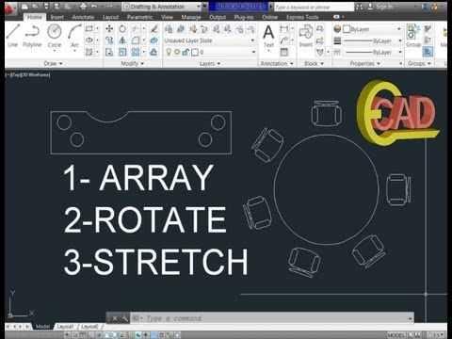Expand the Draw panel
Viewport: 452px width, 339px height.
(53, 63)
